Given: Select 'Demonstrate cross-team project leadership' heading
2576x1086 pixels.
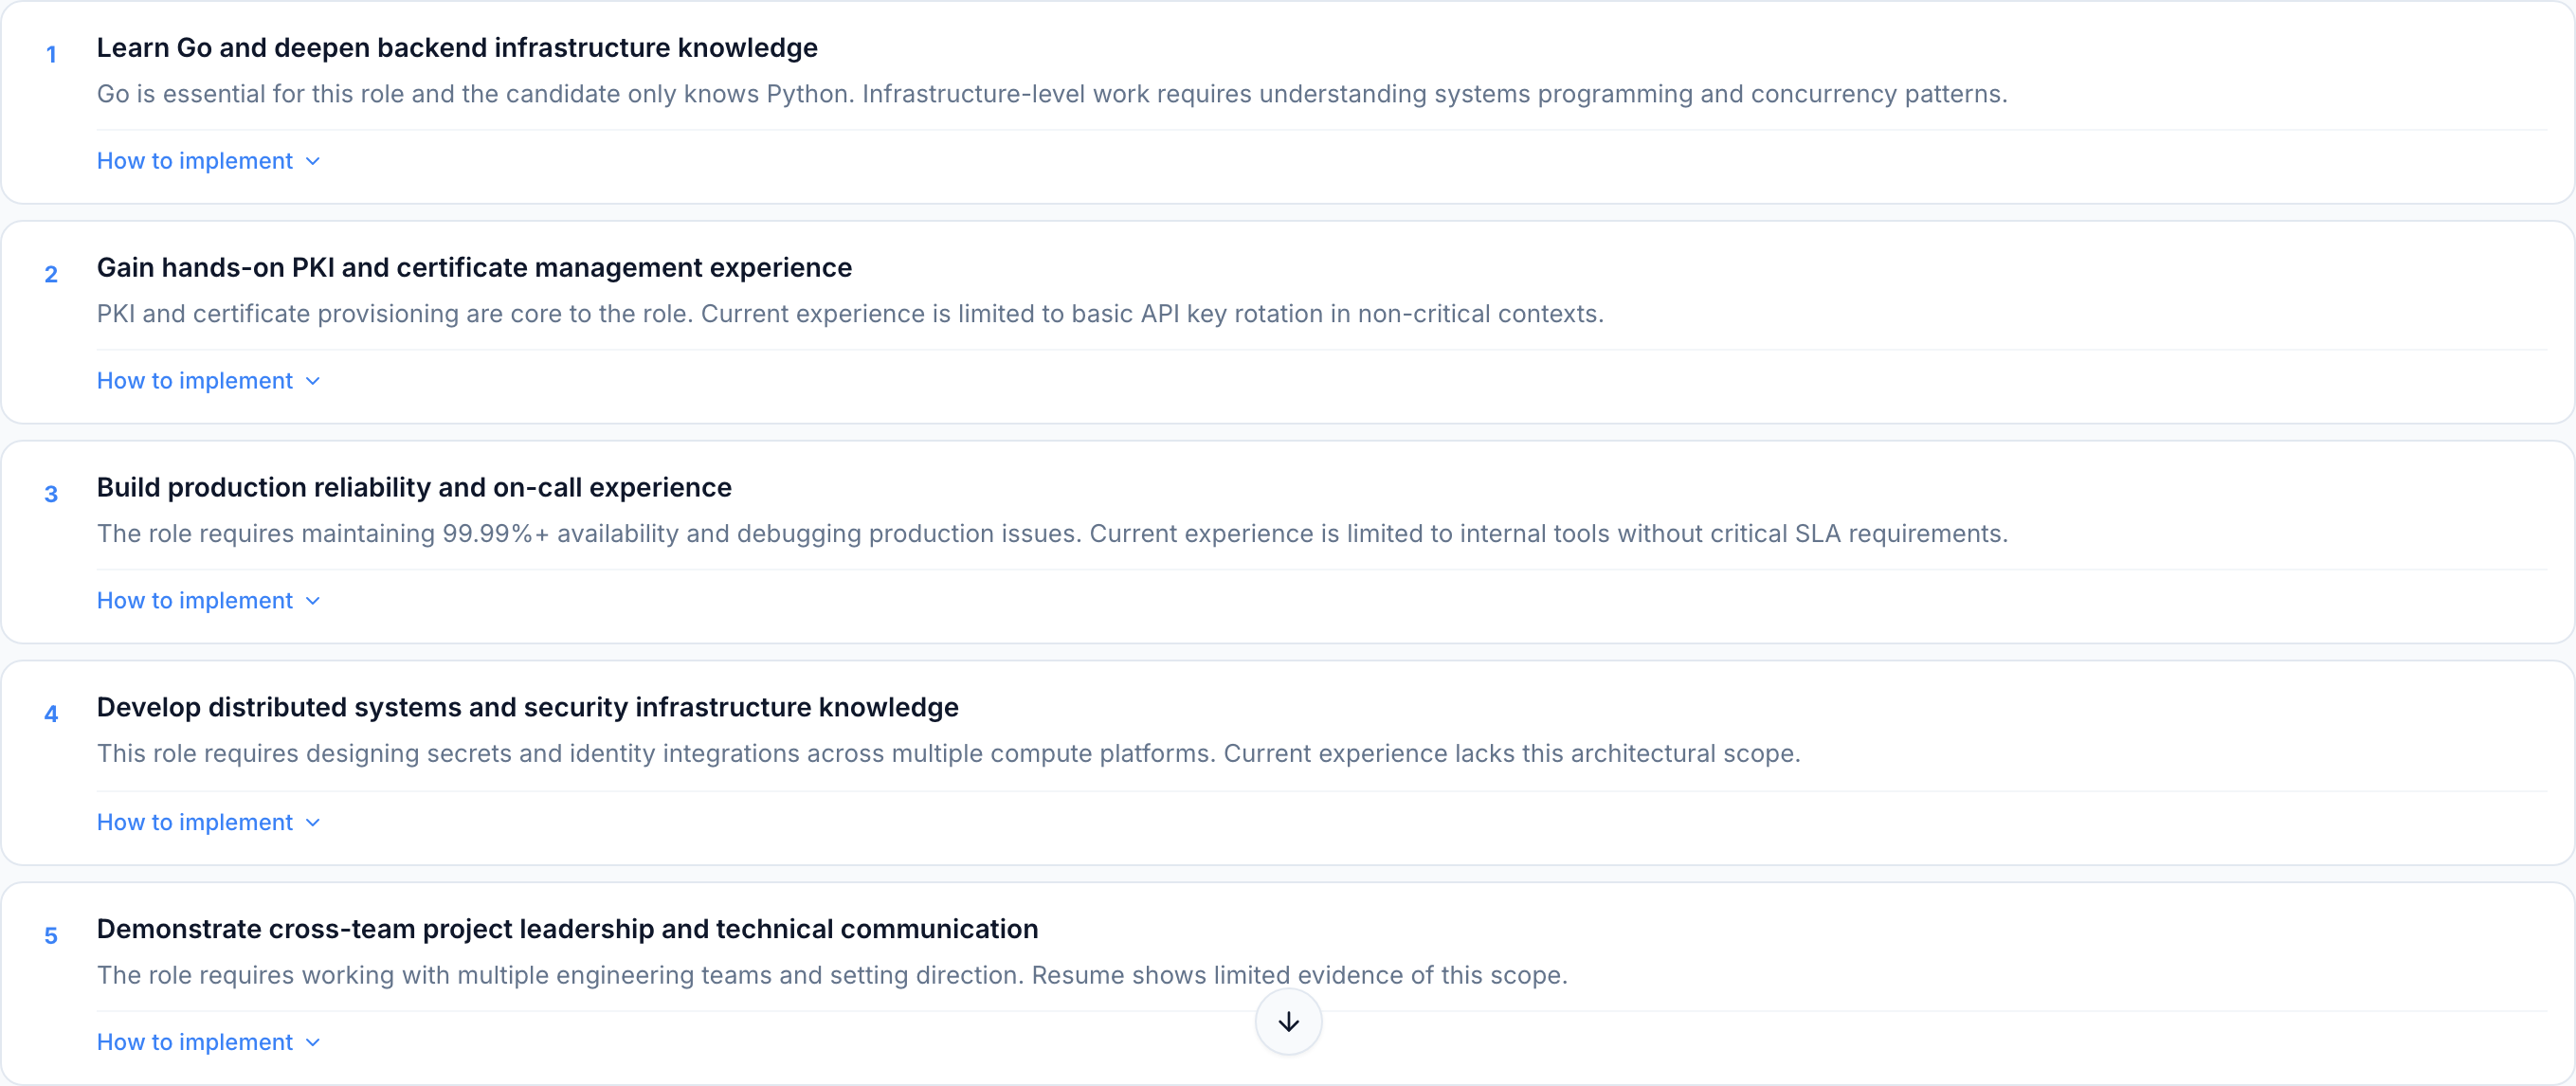Looking at the screenshot, I should [x=567, y=929].
